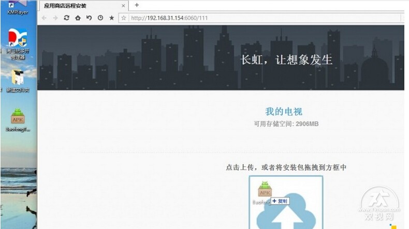Reload the current page

(66, 18)
